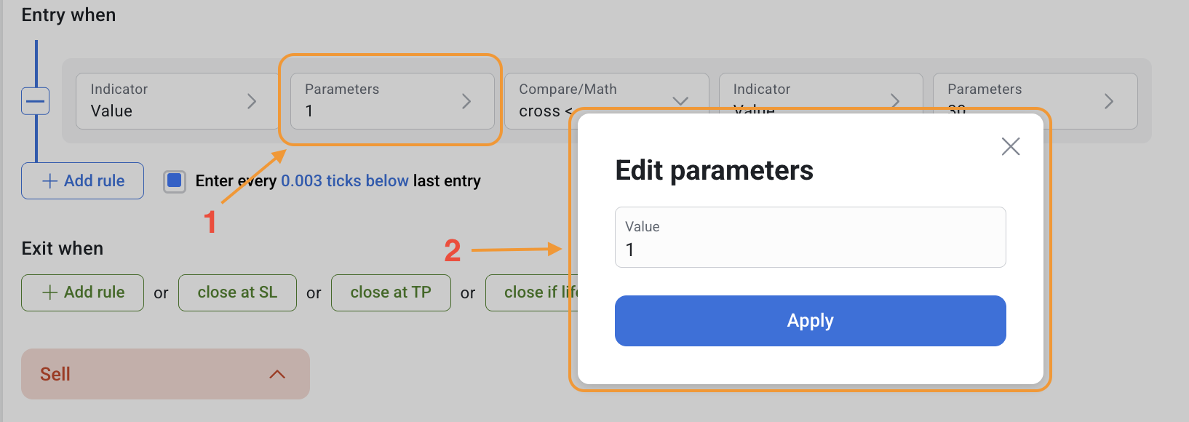Click the 'Exit when' heading text
Viewport: 1189px width, 422px height.
(x=63, y=248)
